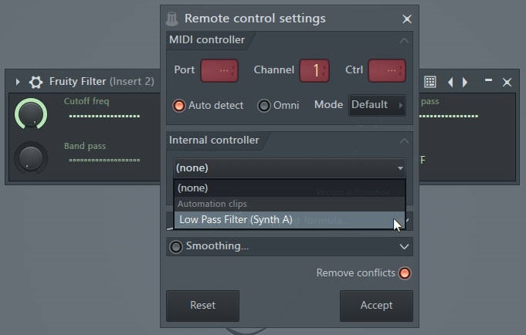Click the Ctrl number field
The height and width of the screenshot is (335, 526).
pyautogui.click(x=387, y=70)
